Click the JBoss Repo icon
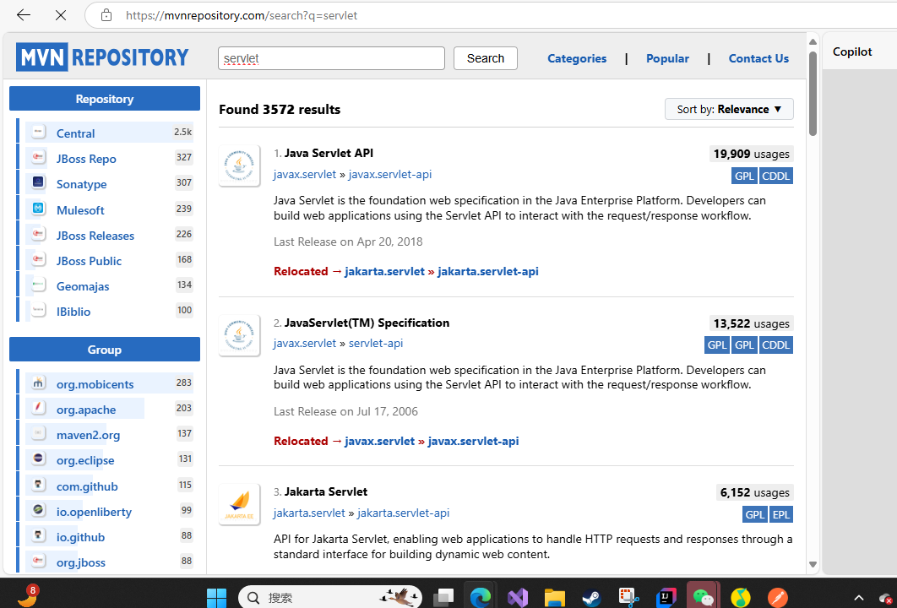This screenshot has height=608, width=897. click(38, 157)
